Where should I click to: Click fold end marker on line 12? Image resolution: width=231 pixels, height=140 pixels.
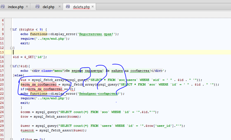pos(11,48)
